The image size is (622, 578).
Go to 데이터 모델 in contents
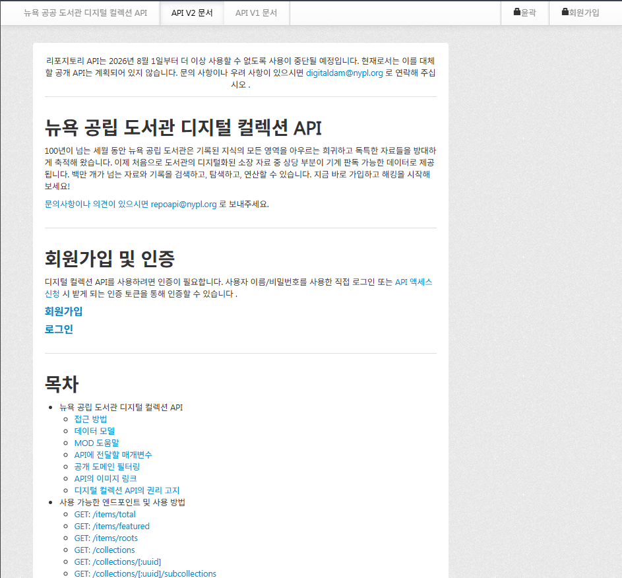tap(94, 431)
